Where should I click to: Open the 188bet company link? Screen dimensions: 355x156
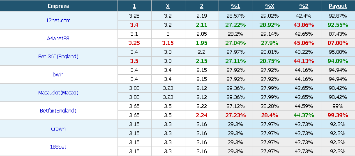[58, 147]
